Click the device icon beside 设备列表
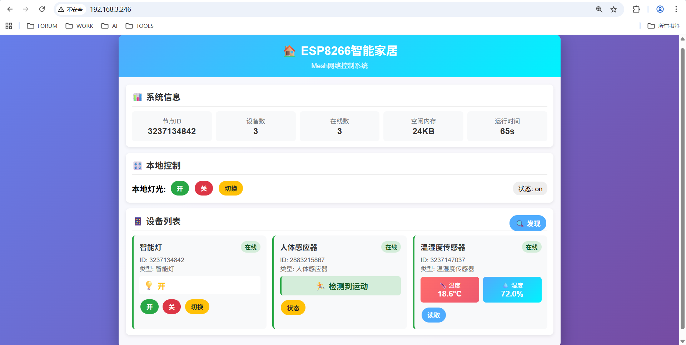Viewport: 686px width, 345px height. (138, 221)
